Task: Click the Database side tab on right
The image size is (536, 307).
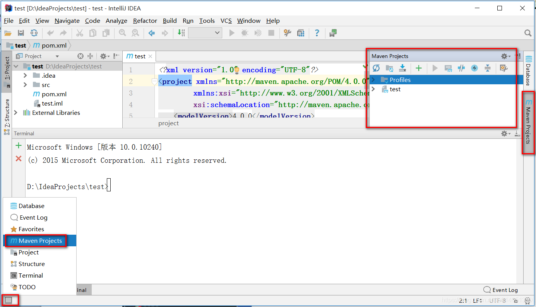Action: (x=528, y=70)
